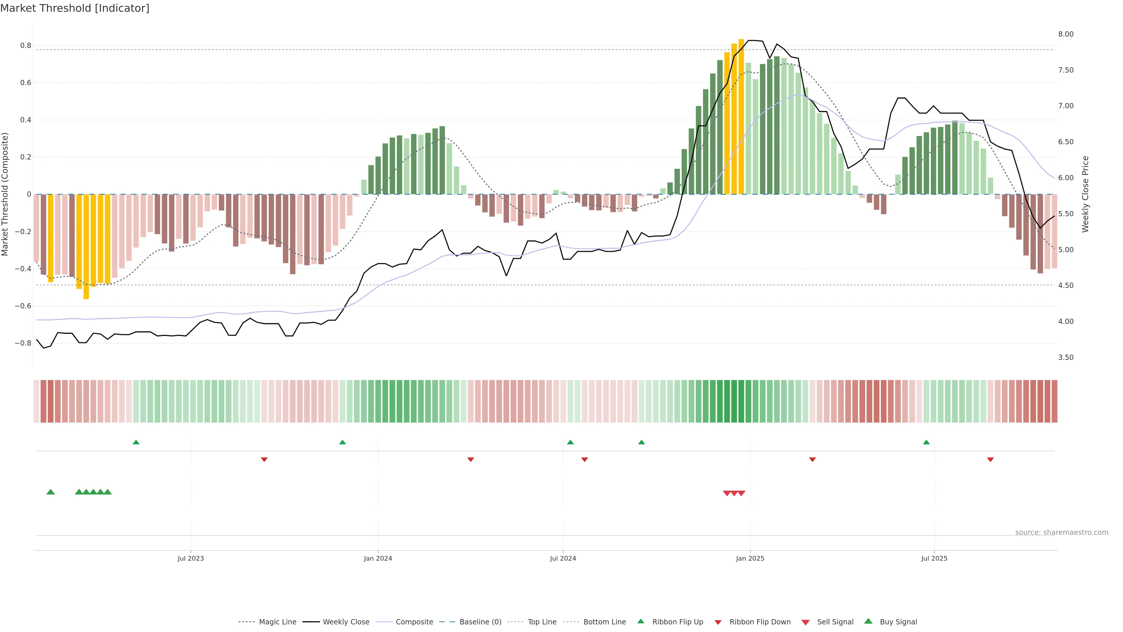Click the Jul 2023 x-axis label
Screen dimensions: 1123x632
(x=190, y=558)
